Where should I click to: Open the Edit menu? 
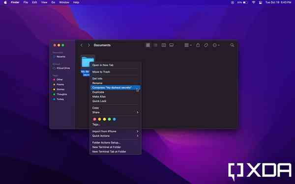click(x=34, y=2)
